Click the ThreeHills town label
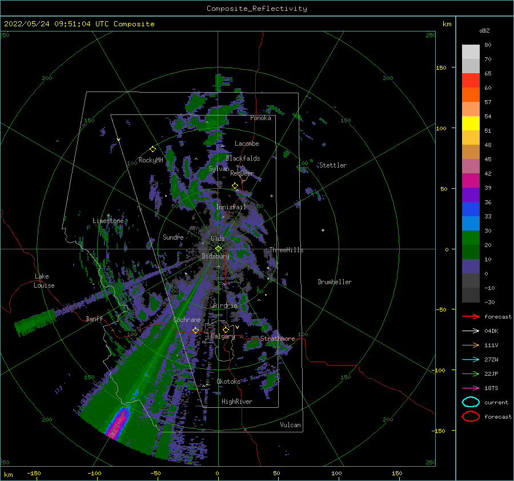This screenshot has height=481, width=514. (286, 250)
